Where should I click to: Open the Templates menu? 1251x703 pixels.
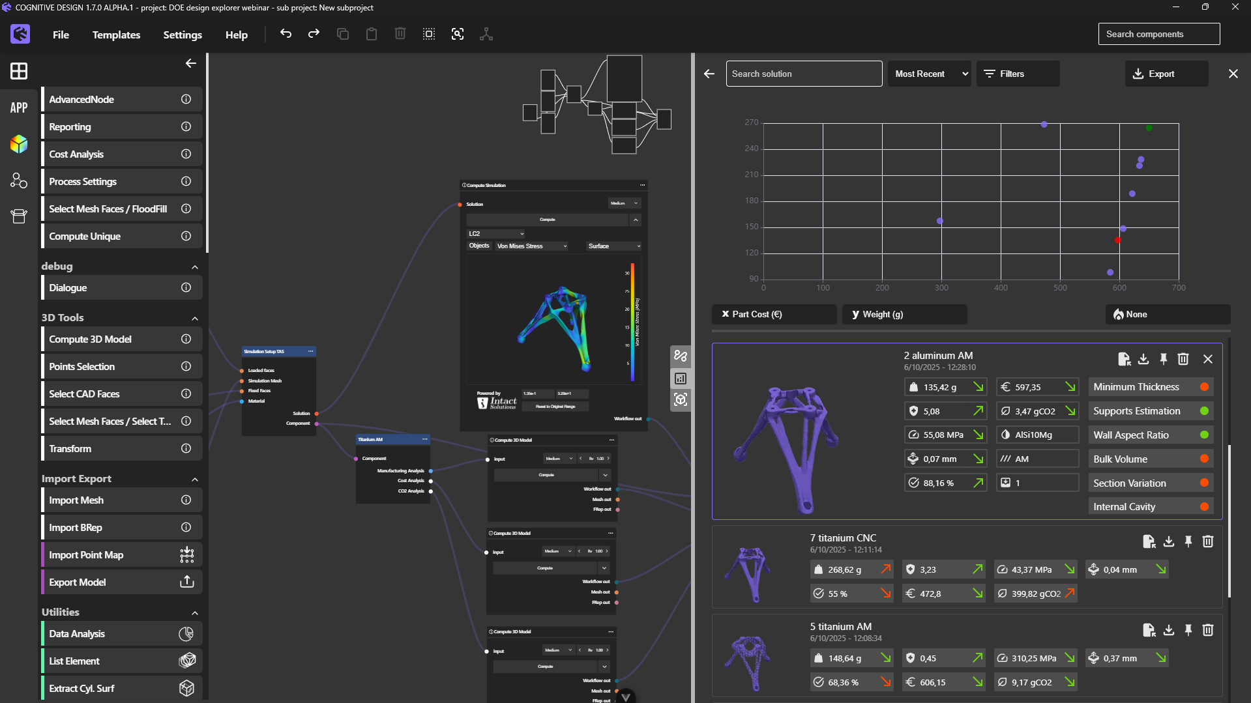[116, 35]
